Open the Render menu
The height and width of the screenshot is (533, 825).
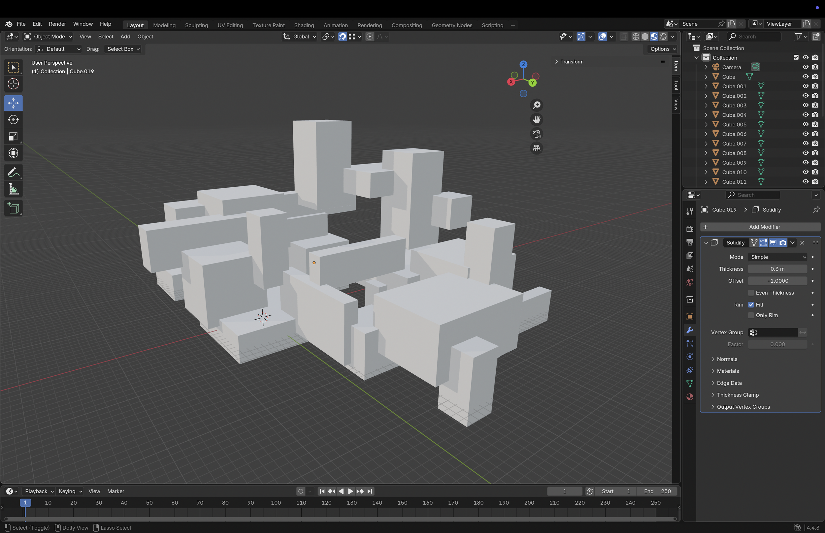tap(57, 24)
